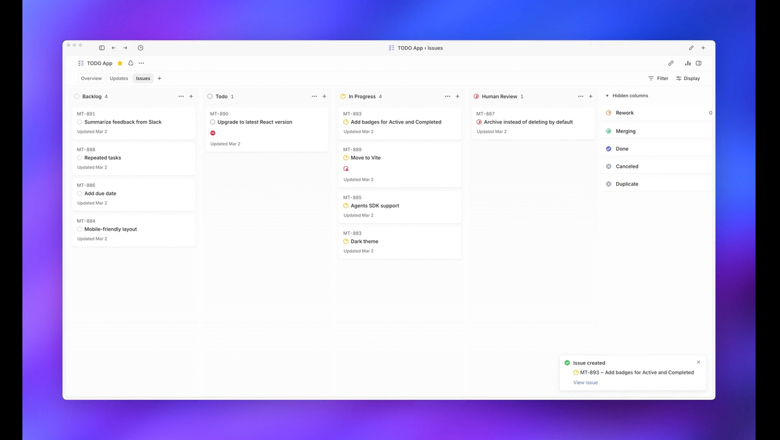Screen dimensions: 780x440
Task: Open the Mobile-friendly layout card
Action: pos(133,231)
